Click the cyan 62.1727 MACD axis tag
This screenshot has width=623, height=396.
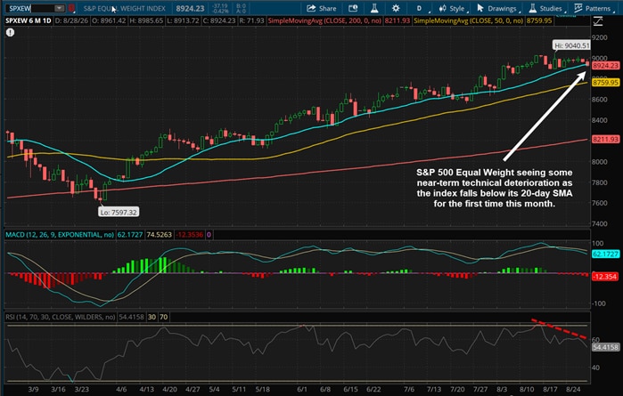pos(605,254)
